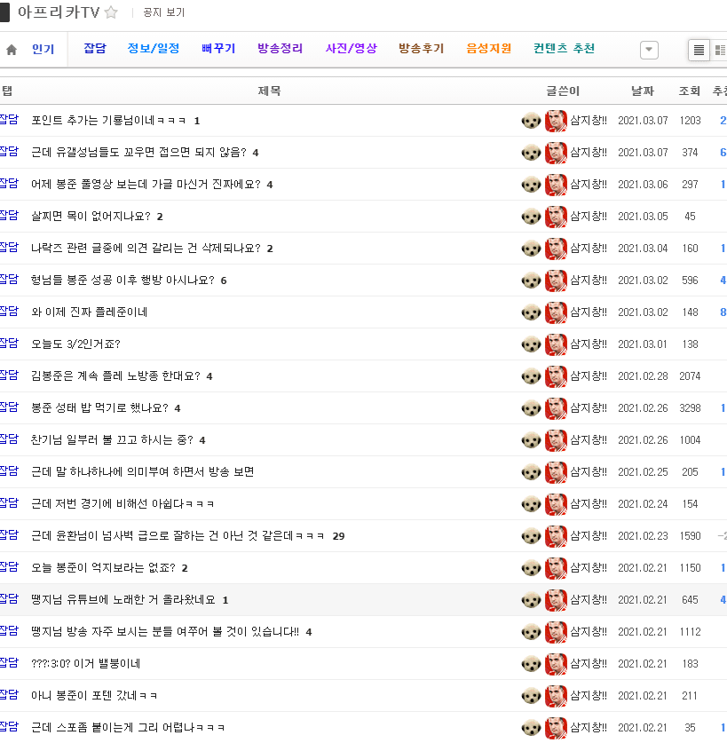Screen dimensions: 727x743
Task: Click red avatar on 근데 저번 경기에 row
Action: (556, 504)
